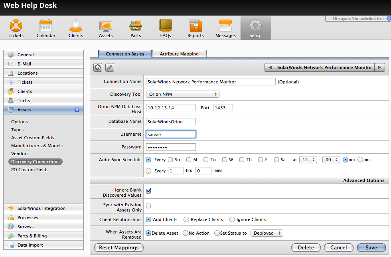Click the trial info icon
Image resolution: width=391 pixels, height=257 pixels.
click(389, 18)
